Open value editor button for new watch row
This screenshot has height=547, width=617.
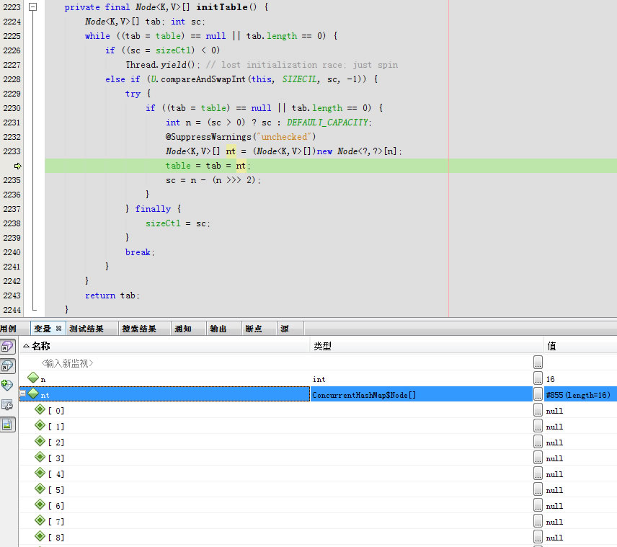tap(538, 362)
